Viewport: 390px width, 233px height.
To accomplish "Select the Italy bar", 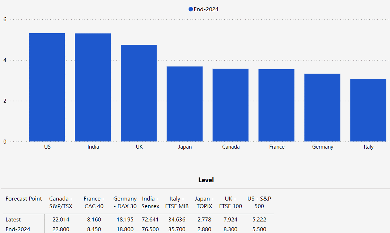I will 368,110.
